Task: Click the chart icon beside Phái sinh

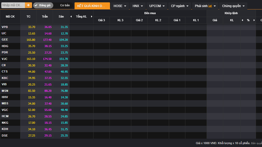Action: (210, 6)
